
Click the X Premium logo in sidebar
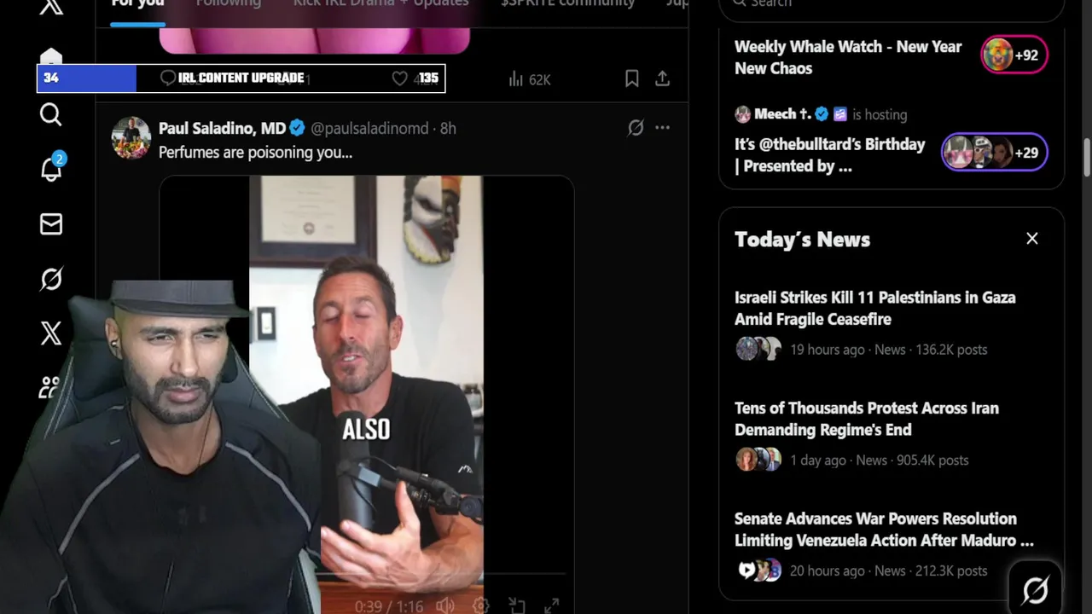click(x=51, y=333)
